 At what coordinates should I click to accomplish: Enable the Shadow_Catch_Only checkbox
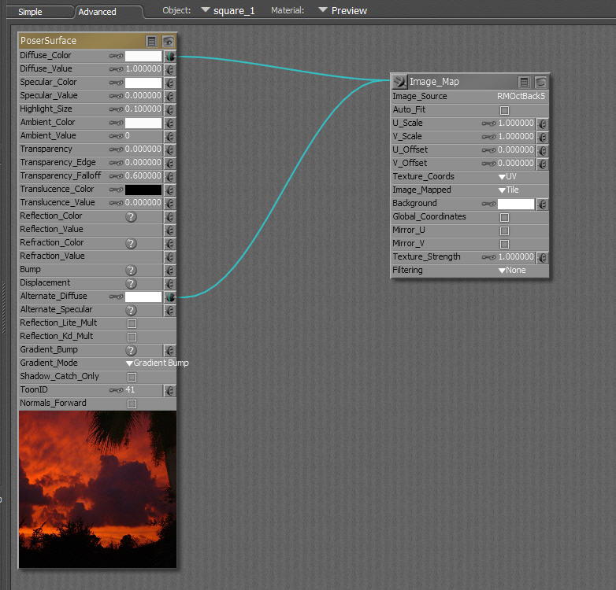(132, 377)
